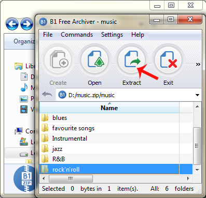The height and width of the screenshot is (198, 206).
Task: Click the Extract toolbar icon
Action: click(132, 60)
